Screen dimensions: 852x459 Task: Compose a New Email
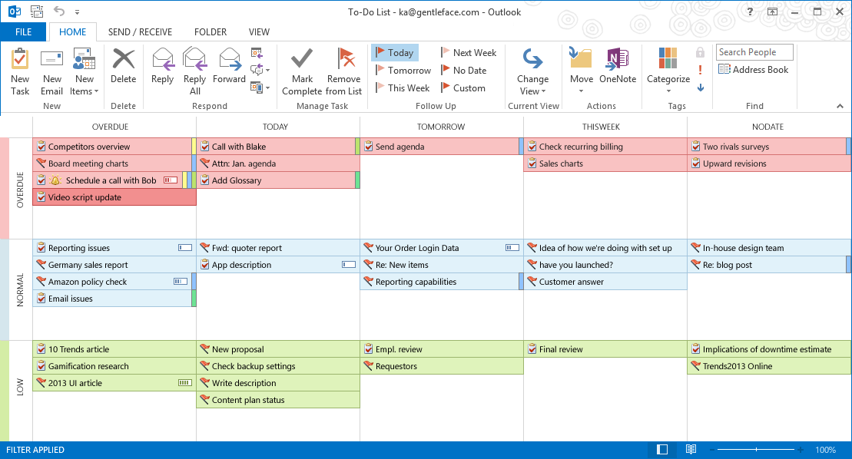click(x=51, y=71)
